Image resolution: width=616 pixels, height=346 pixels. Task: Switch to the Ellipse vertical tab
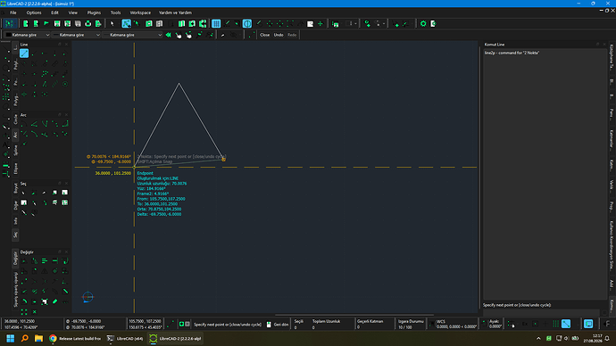click(x=16, y=169)
